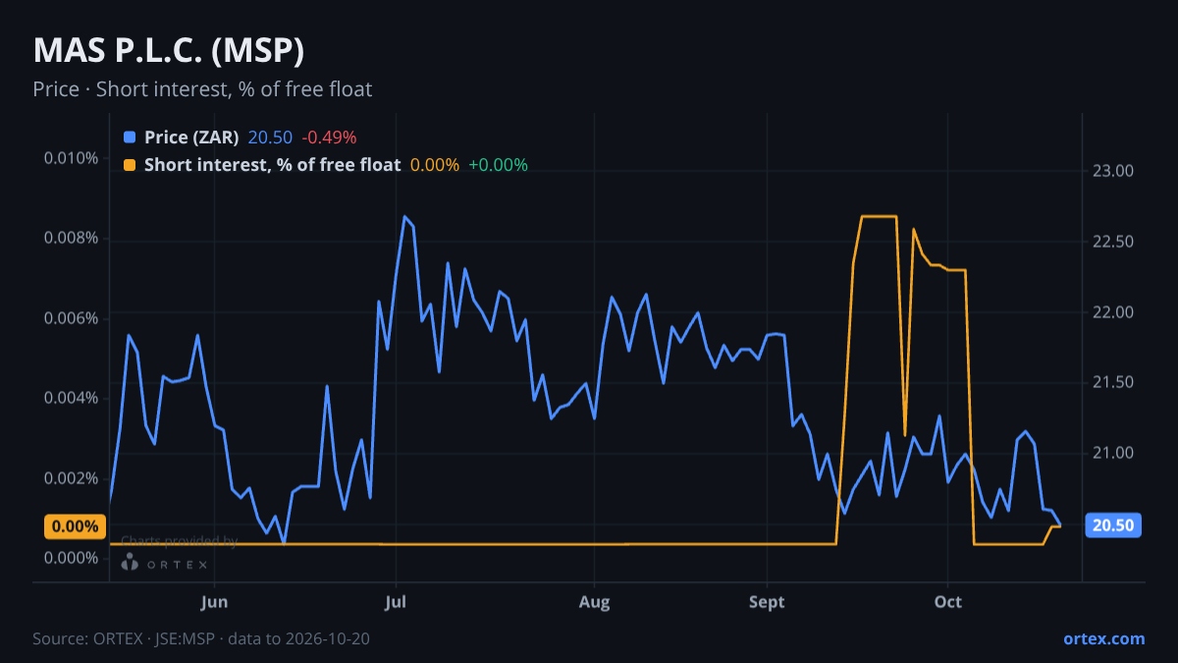Click the source text ORTEX · JSE:MSP footer
Screen dimensions: 1178x663
(x=201, y=639)
